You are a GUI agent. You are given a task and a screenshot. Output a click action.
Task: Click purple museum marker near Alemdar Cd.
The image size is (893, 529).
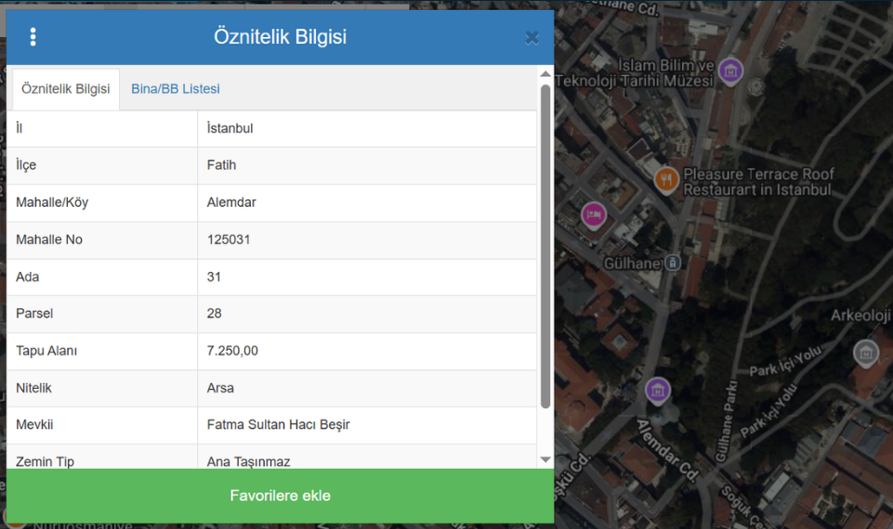658,390
